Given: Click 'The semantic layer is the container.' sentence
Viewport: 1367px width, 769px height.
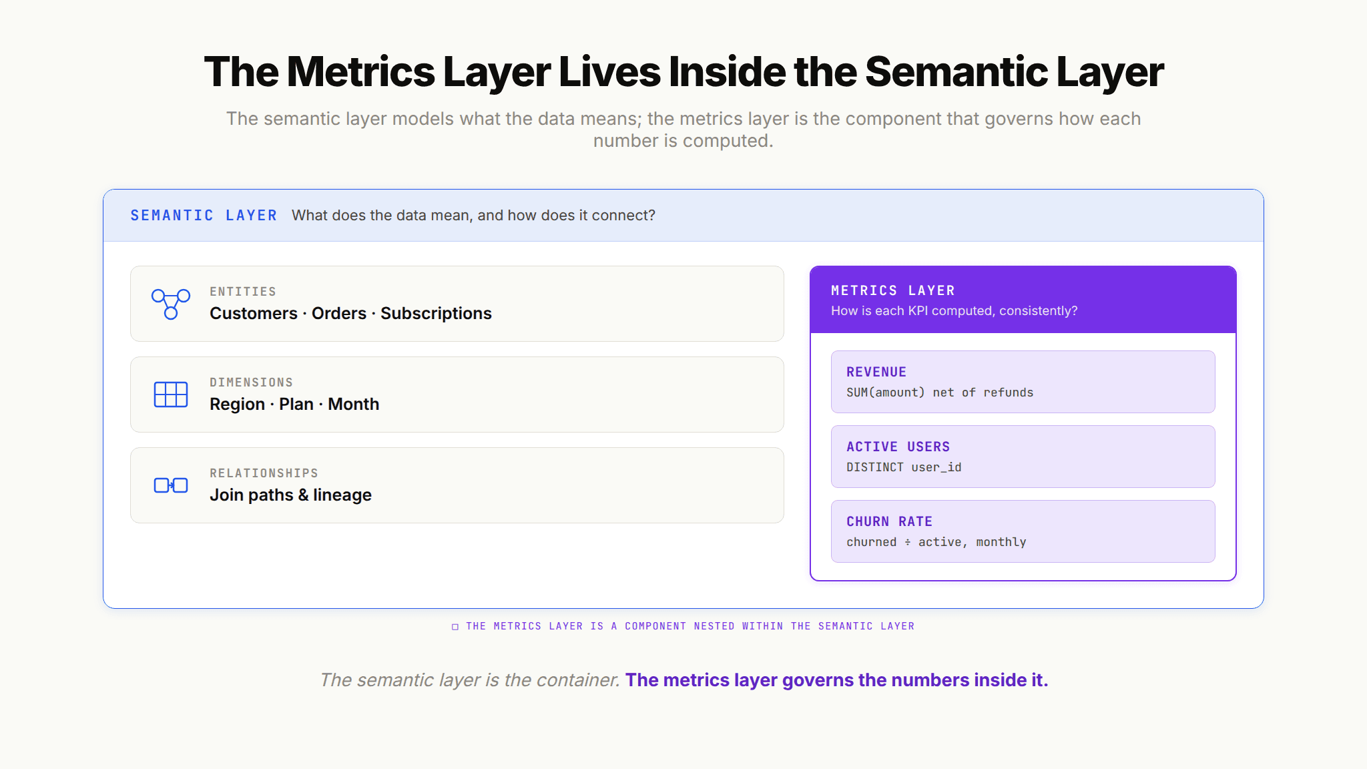Looking at the screenshot, I should pos(470,680).
